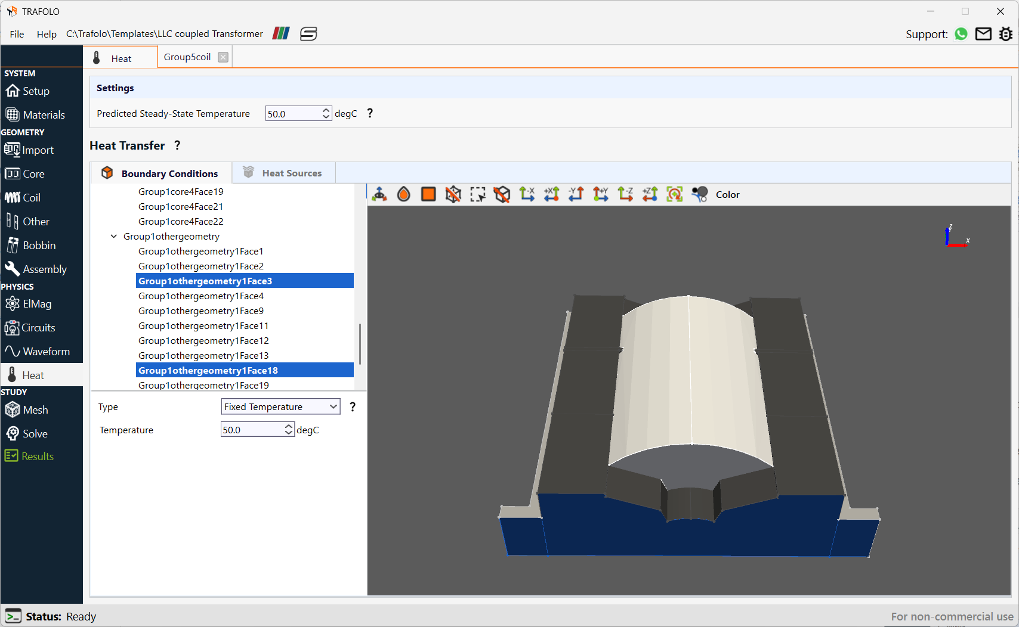Open WhatsApp support link
The width and height of the screenshot is (1019, 627).
pyautogui.click(x=961, y=34)
